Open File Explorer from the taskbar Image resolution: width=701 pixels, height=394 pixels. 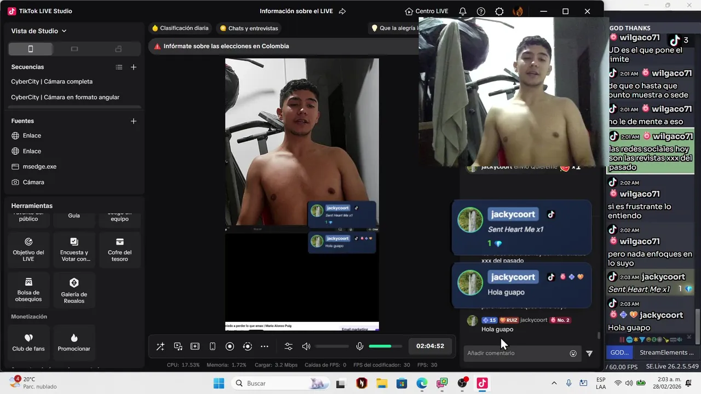coord(381,384)
